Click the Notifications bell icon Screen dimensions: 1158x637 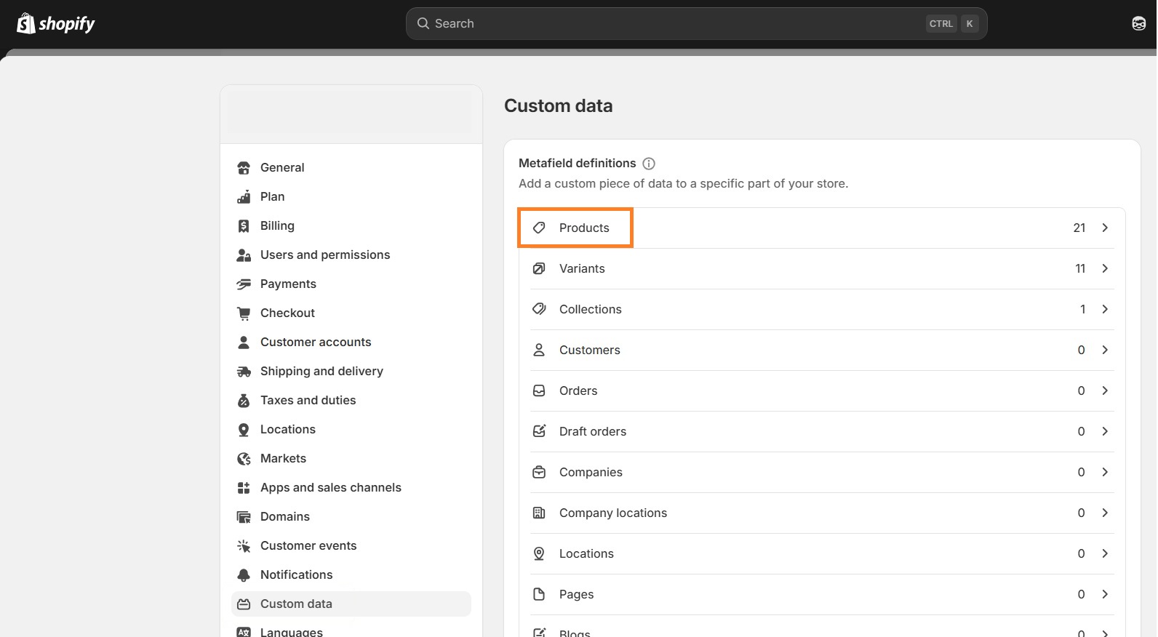click(244, 575)
